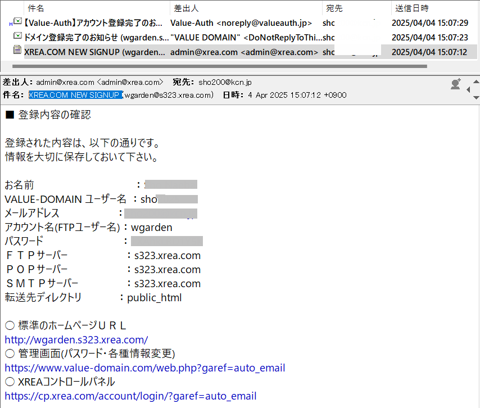Click the down arrow in message header
Screen dimensions: 480x408
tap(476, 97)
